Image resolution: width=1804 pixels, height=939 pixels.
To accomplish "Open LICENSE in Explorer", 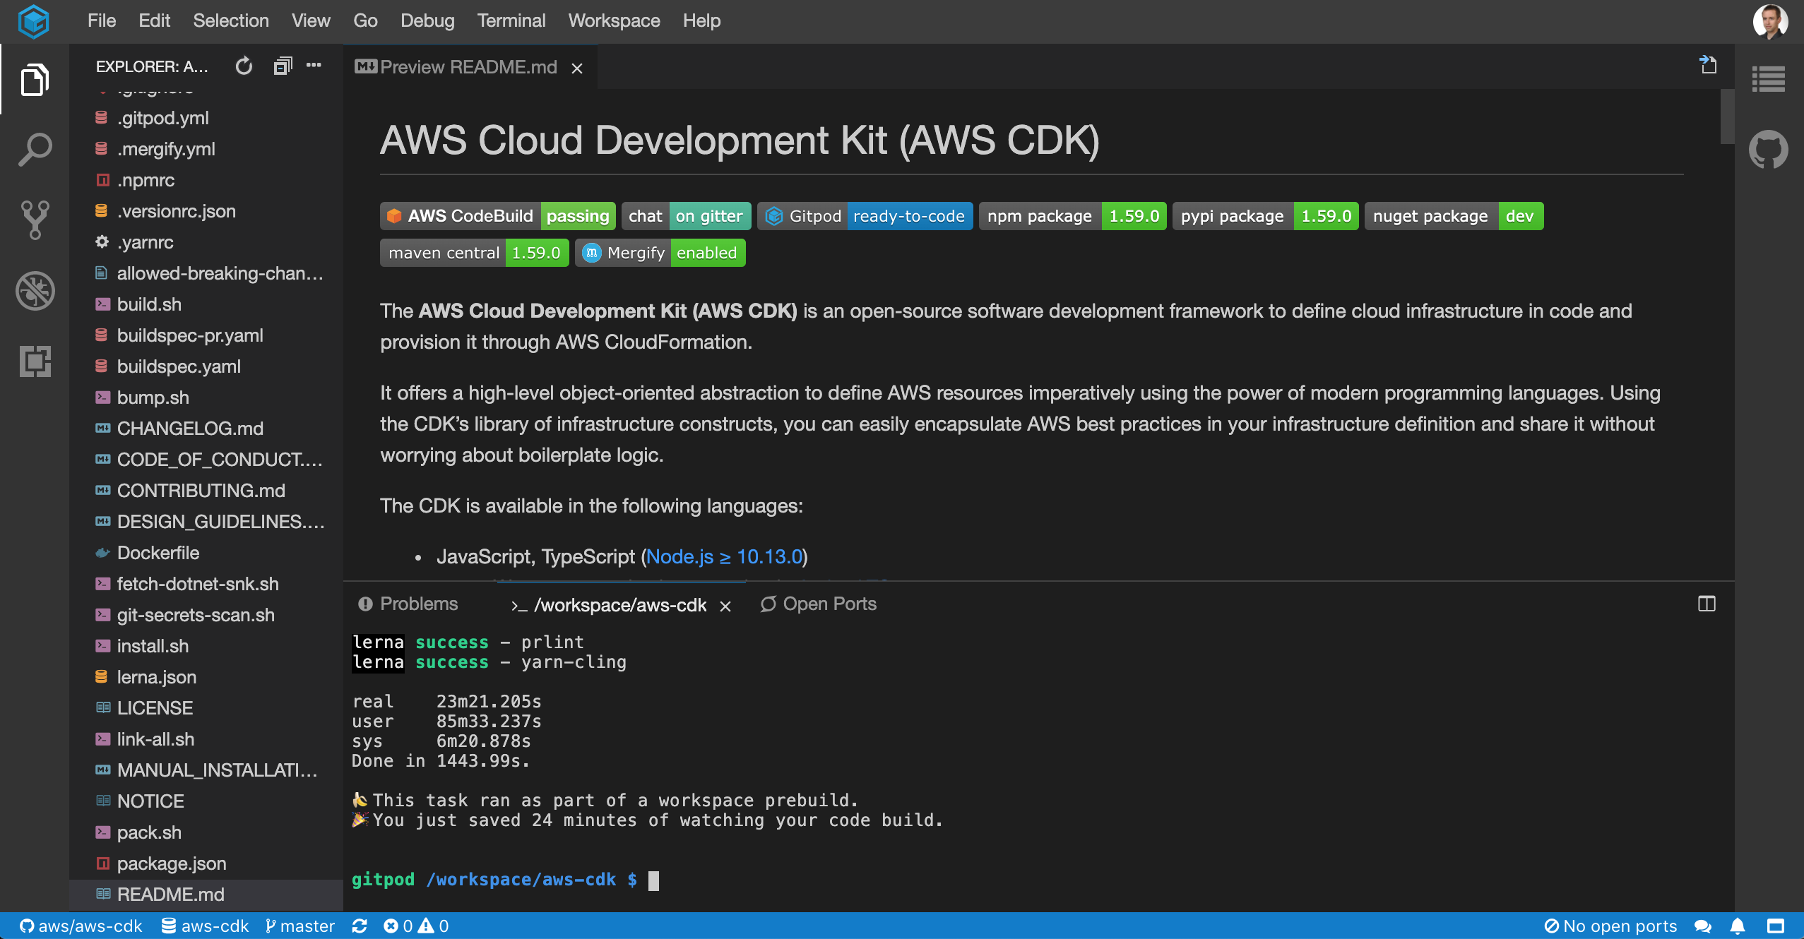I will click(206, 708).
